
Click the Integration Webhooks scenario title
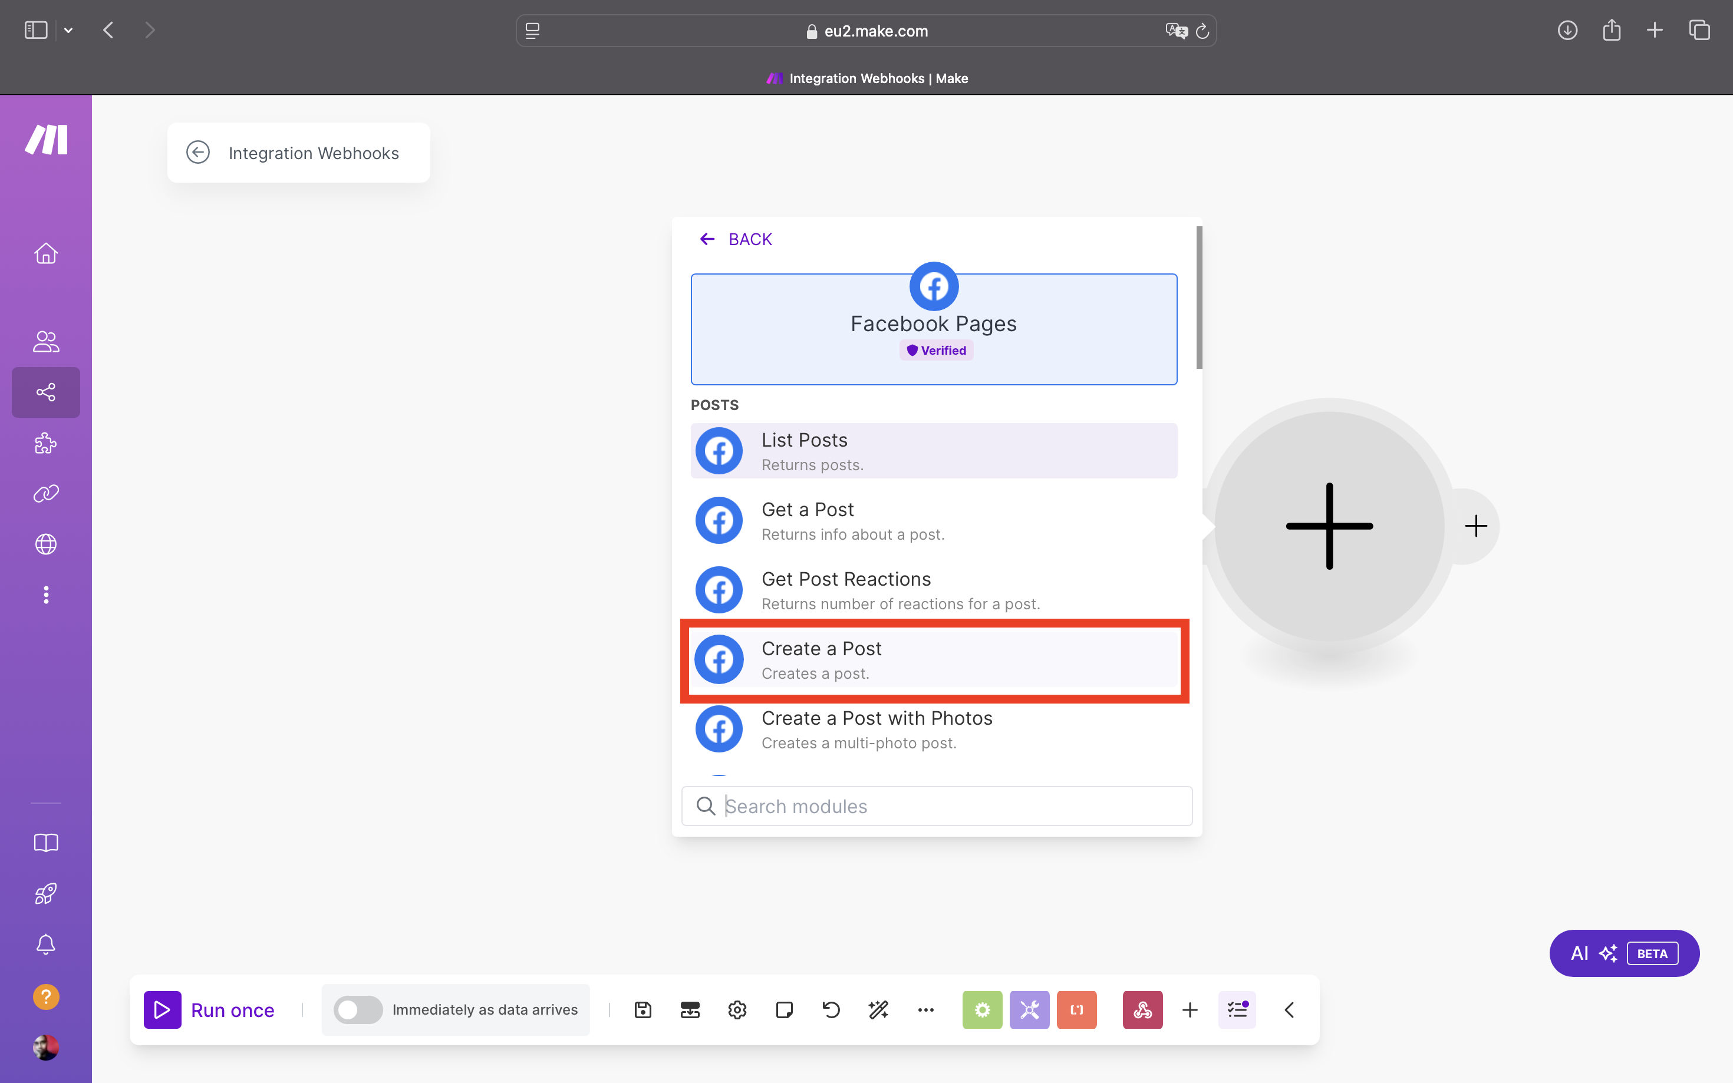pyautogui.click(x=313, y=153)
